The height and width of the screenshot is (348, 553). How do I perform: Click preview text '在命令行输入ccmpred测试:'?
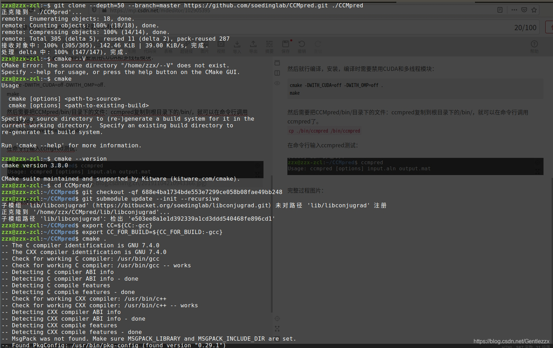(323, 145)
